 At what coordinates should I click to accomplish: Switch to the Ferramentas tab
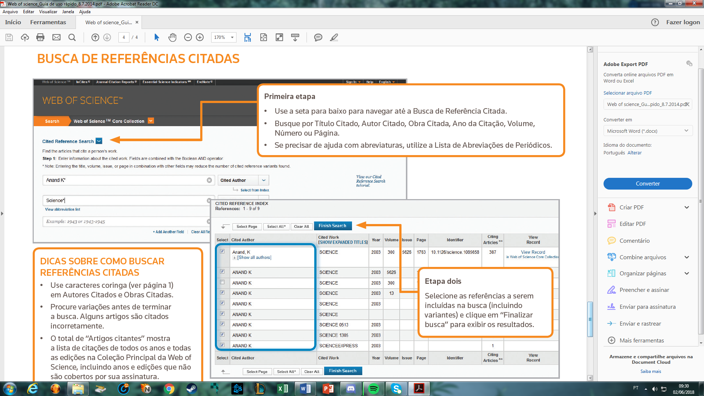tap(48, 22)
